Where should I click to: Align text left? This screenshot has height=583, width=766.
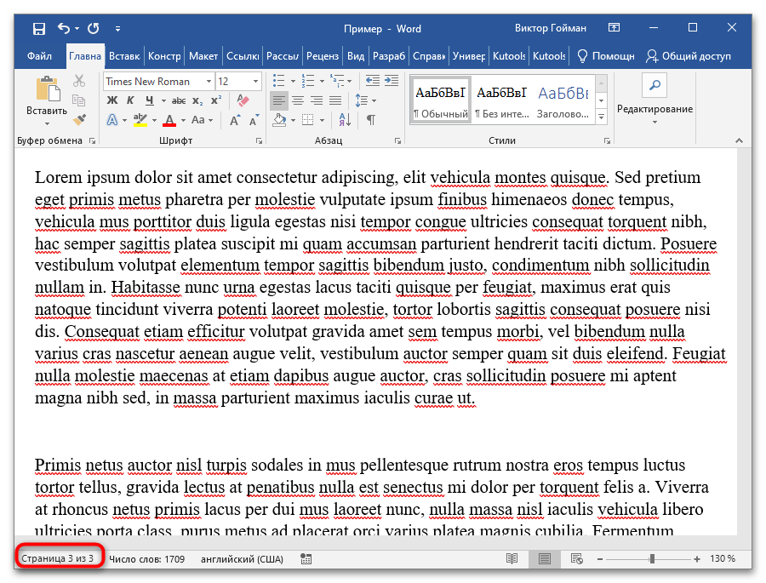[279, 100]
